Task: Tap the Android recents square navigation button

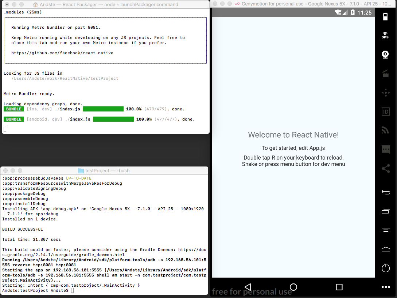Action: (339, 287)
